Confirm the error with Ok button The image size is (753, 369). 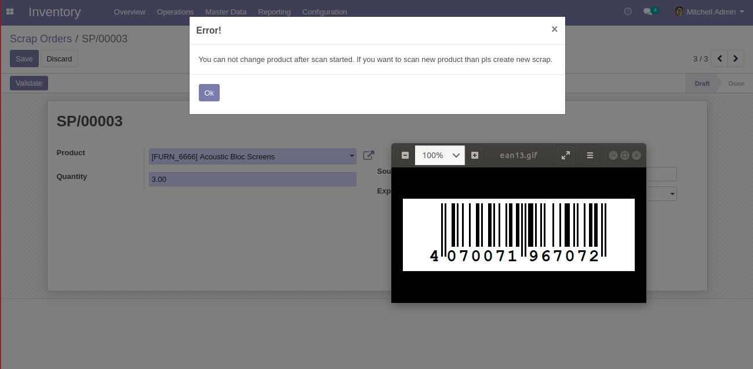click(x=209, y=93)
